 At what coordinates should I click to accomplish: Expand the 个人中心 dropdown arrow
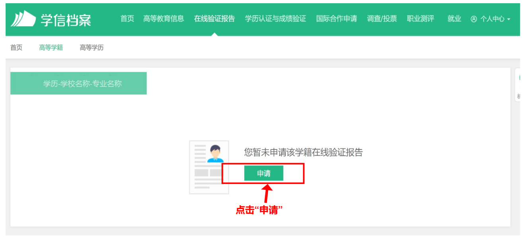(509, 19)
